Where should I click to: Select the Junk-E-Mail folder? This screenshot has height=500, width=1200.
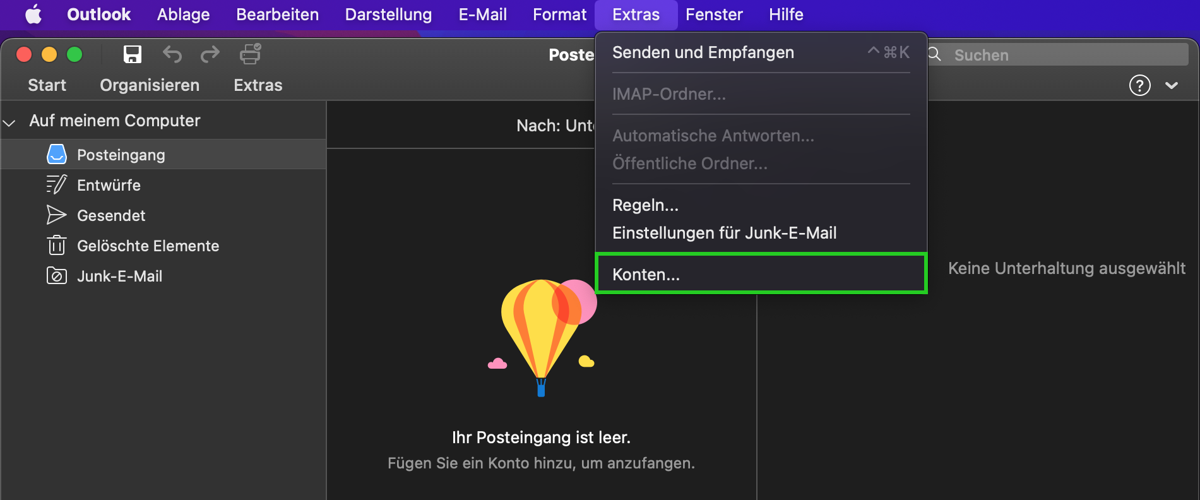click(163, 276)
